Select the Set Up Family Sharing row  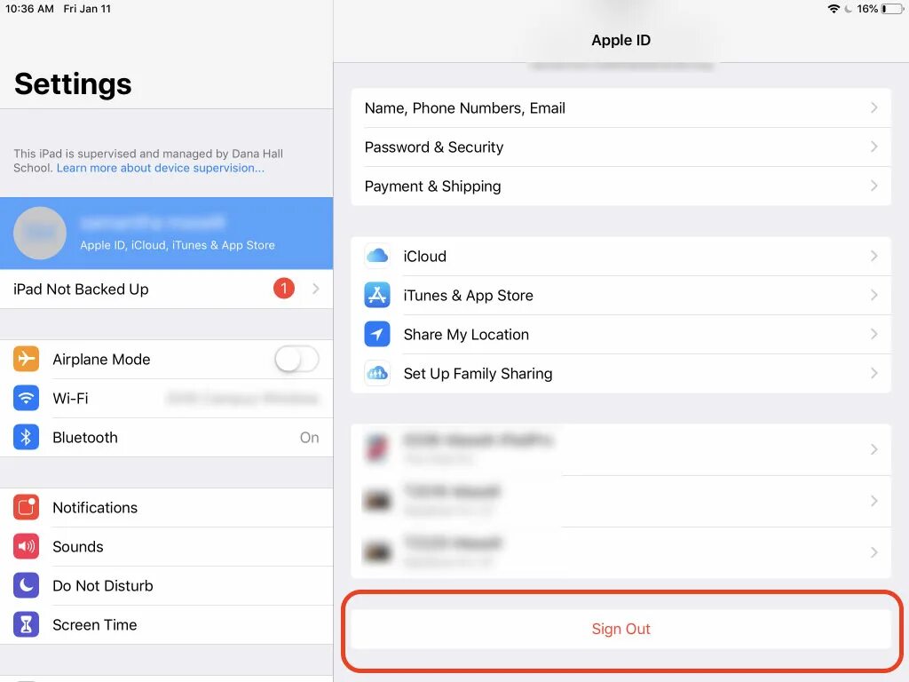point(620,374)
